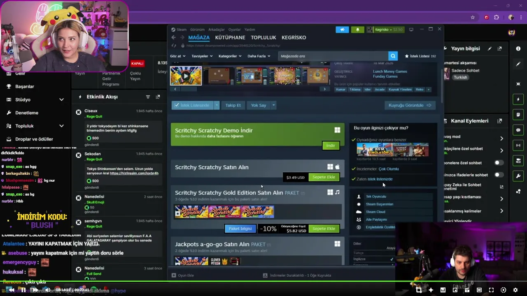Go back with Steam's back arrow
The height and width of the screenshot is (296, 527).
coord(173,37)
